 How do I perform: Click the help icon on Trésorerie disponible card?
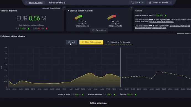click(x=64, y=8)
